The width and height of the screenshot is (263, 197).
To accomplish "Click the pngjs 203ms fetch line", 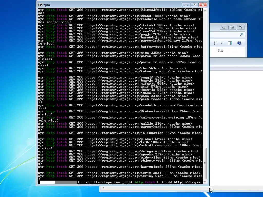I will [x=114, y=34].
